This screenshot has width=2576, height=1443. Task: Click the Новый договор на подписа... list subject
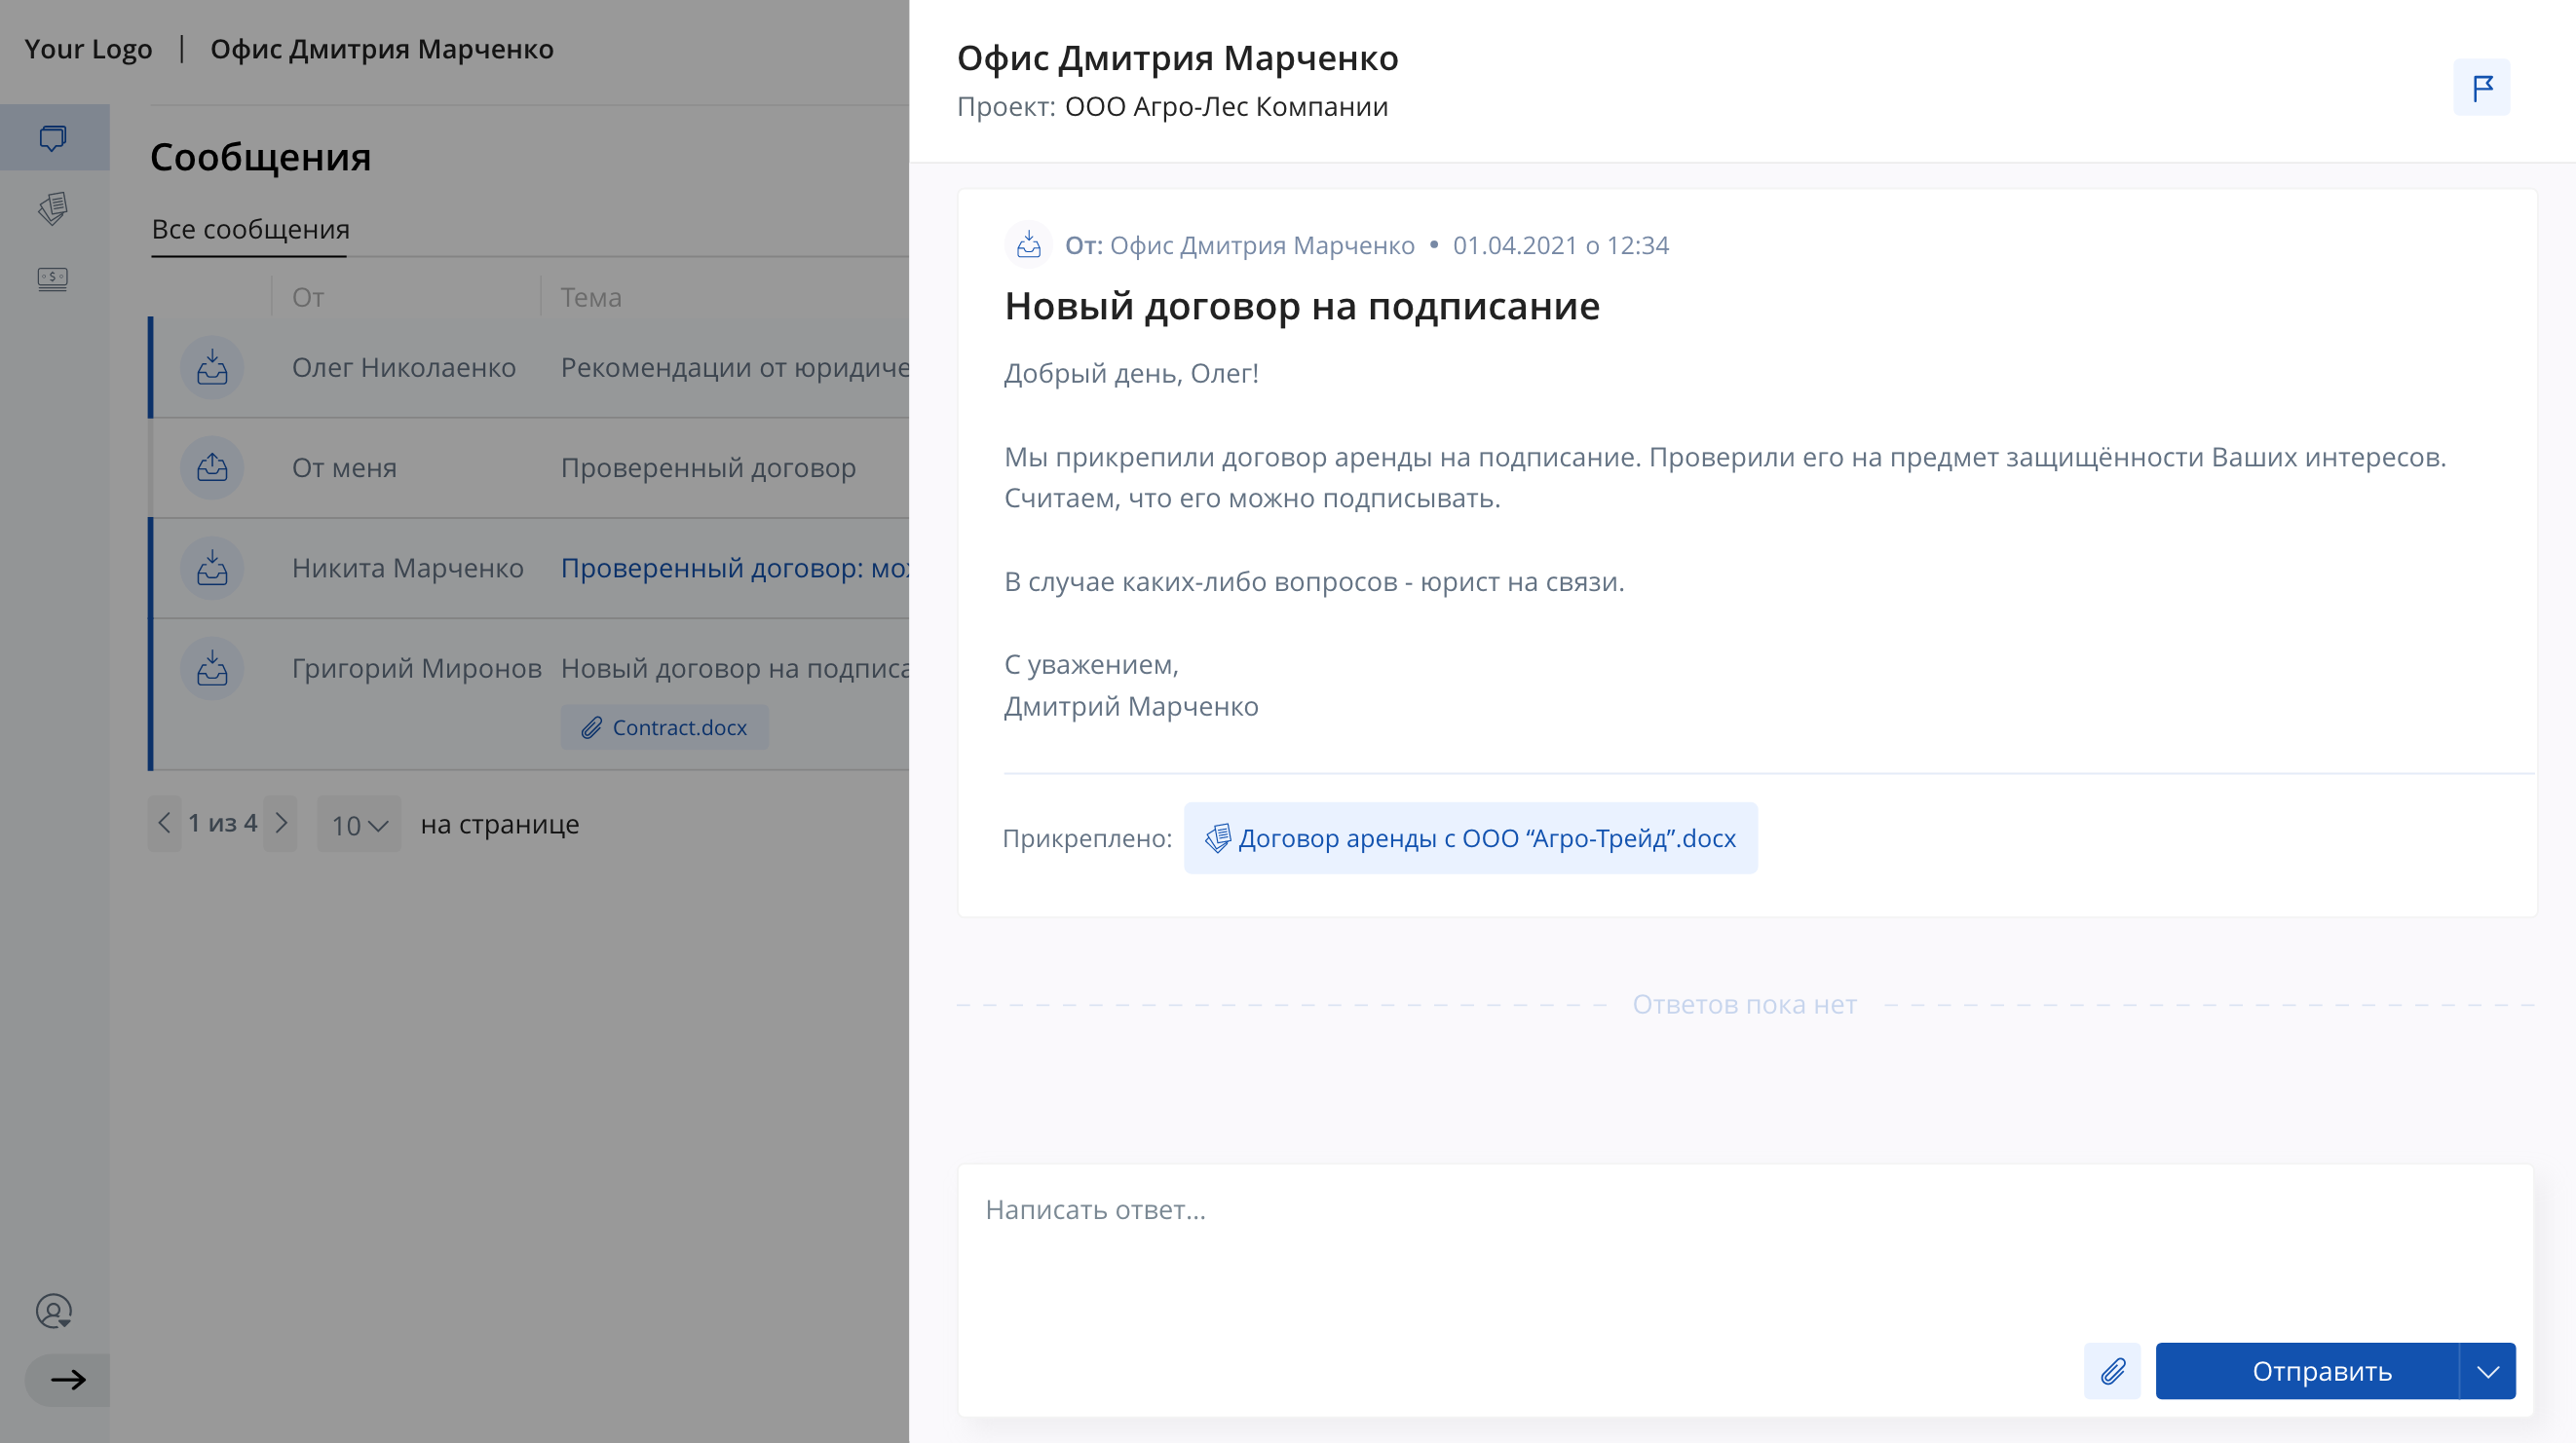(x=735, y=669)
